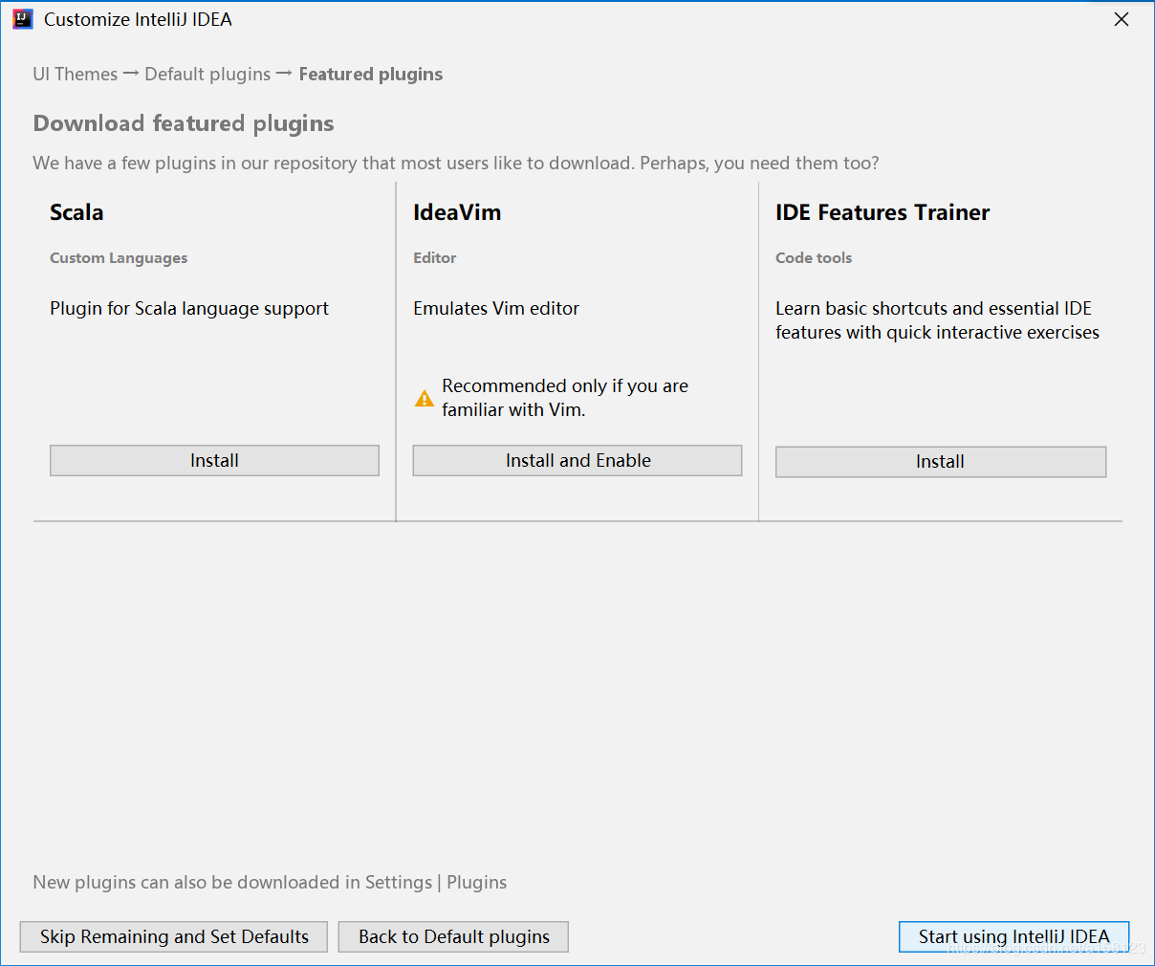Viewport: 1155px width, 966px height.
Task: Click the Scala plugin title
Action: [76, 212]
